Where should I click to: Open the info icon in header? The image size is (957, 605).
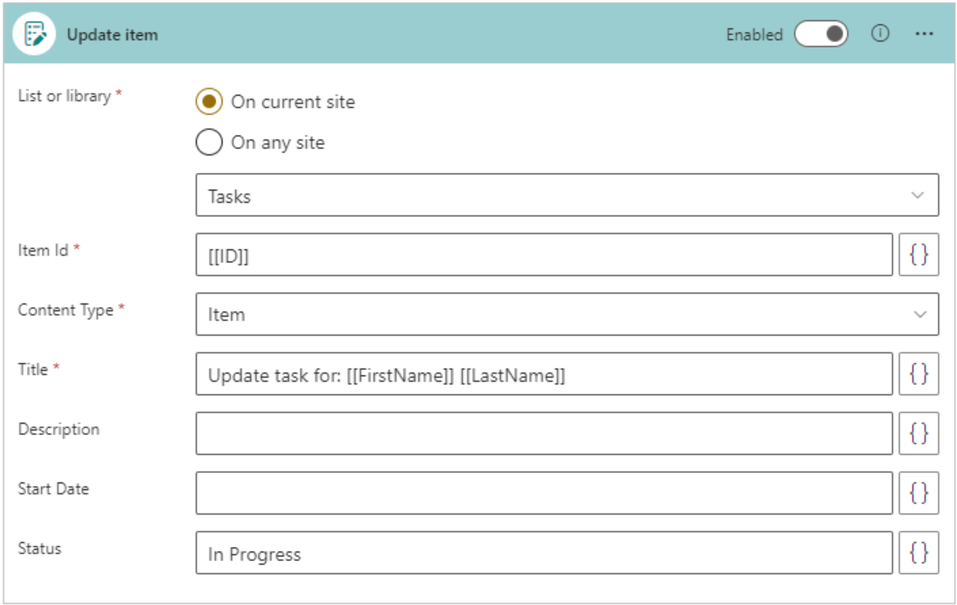[x=879, y=34]
